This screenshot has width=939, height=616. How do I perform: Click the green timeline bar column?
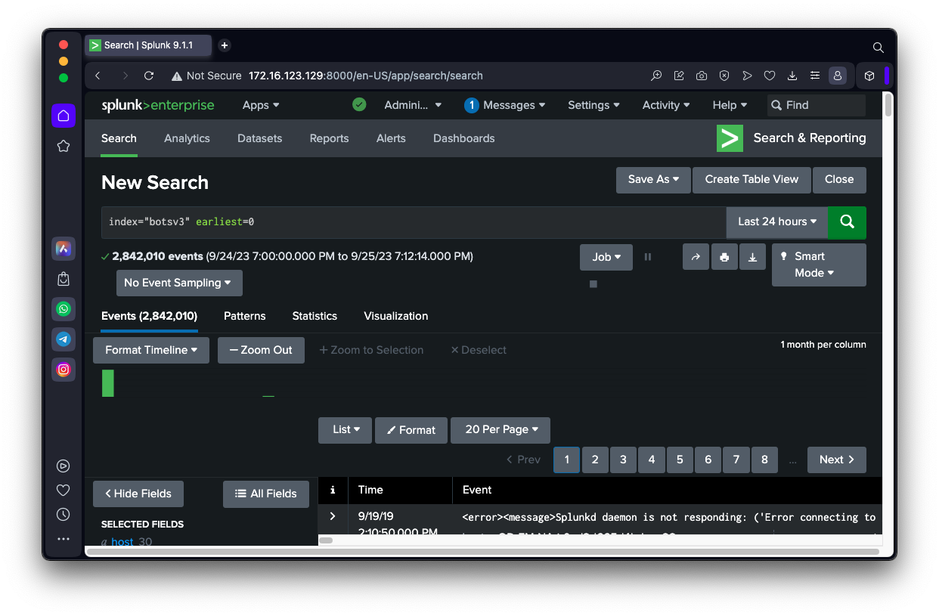[x=108, y=383]
